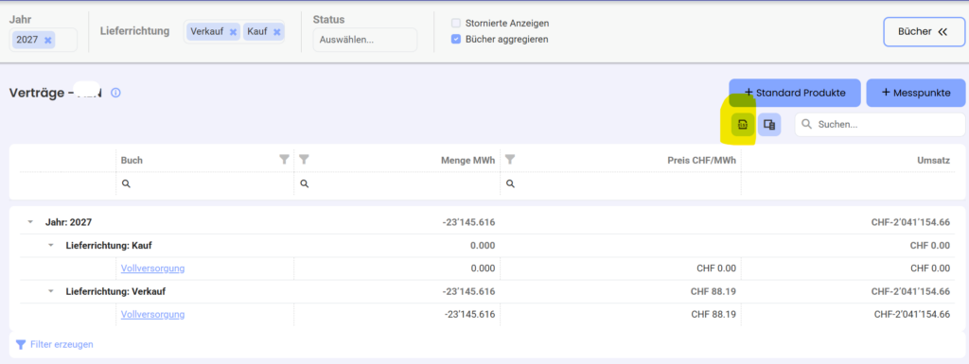Export the contracts table to Excel

coord(742,125)
